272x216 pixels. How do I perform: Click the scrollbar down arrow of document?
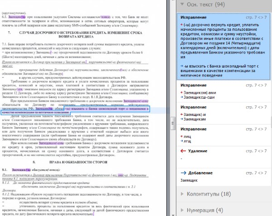[x=173, y=215]
